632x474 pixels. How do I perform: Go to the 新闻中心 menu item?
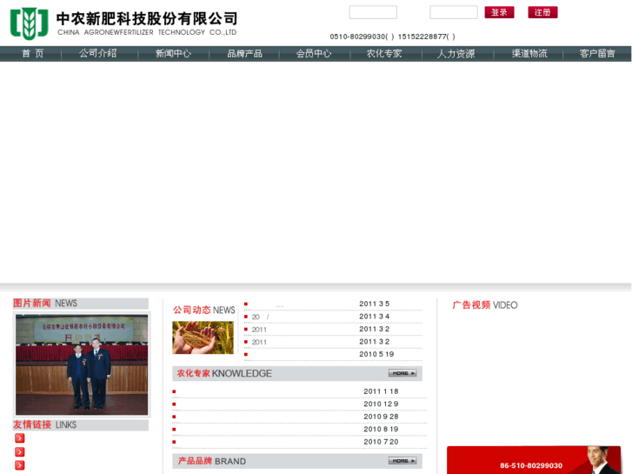(x=173, y=54)
